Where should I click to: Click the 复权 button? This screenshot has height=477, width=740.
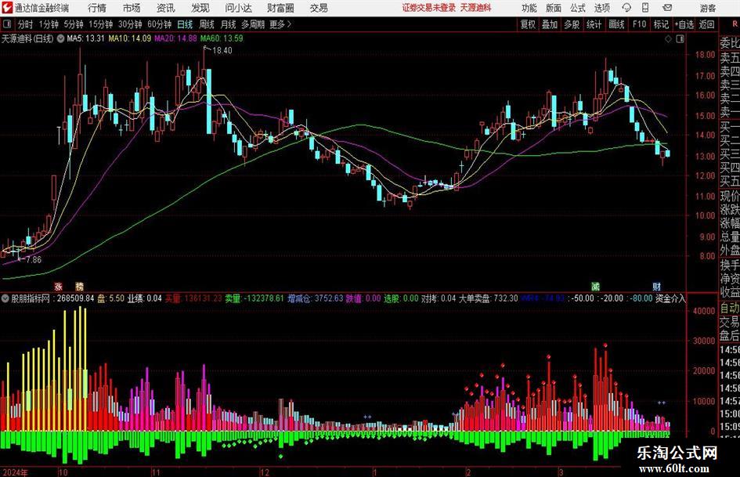528,24
